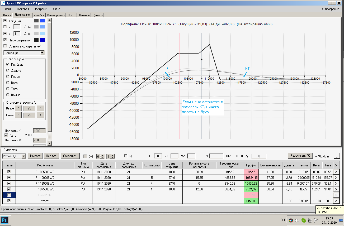Screen dimensions: 344x226
Task: Click the X button in the Итого row
Action: click(336, 201)
